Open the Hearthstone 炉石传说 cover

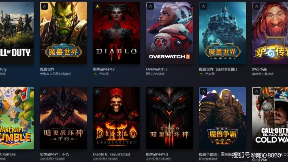click(x=270, y=33)
